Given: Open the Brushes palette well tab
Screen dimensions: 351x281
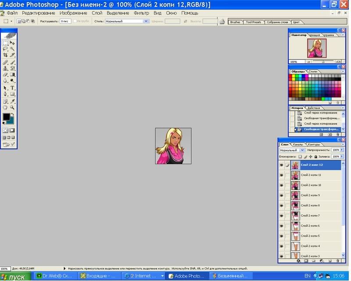Looking at the screenshot, I should click(235, 22).
